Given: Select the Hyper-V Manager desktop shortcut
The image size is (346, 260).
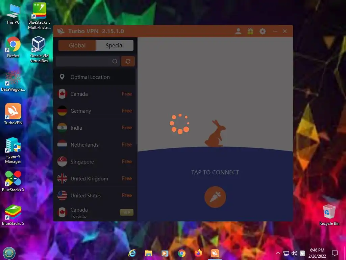Looking at the screenshot, I should click(x=13, y=150).
